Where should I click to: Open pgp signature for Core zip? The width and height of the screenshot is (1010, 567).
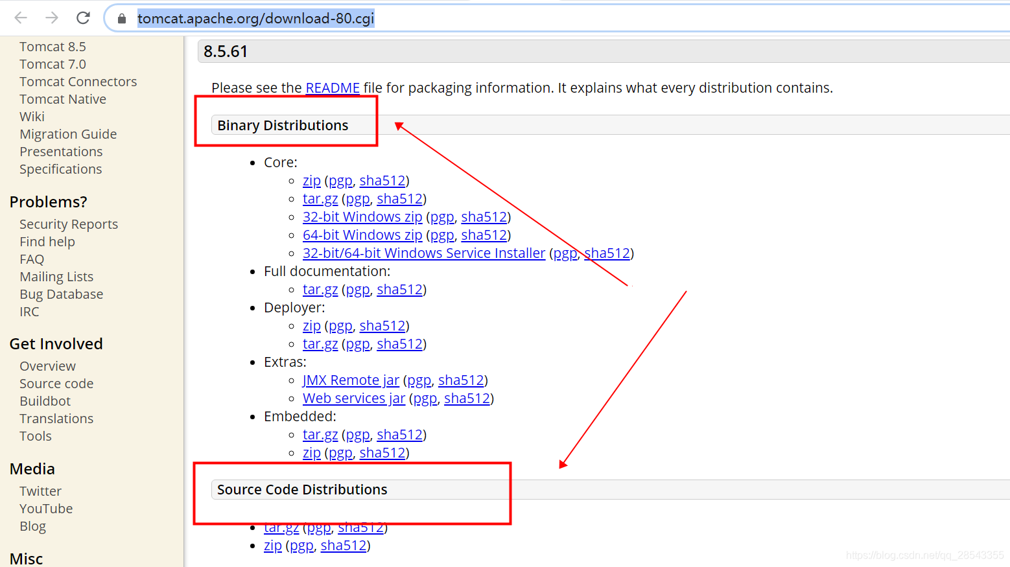pyautogui.click(x=340, y=181)
